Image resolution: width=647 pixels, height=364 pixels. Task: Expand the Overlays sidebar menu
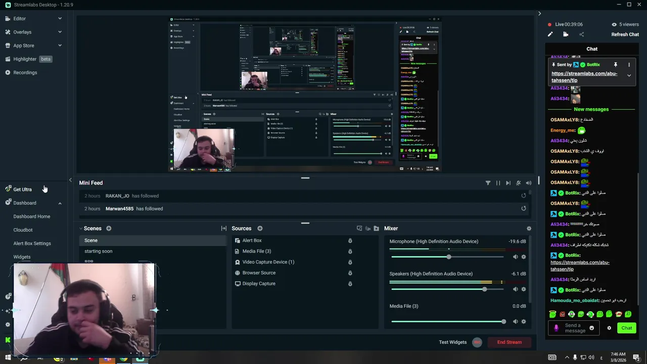click(x=60, y=32)
